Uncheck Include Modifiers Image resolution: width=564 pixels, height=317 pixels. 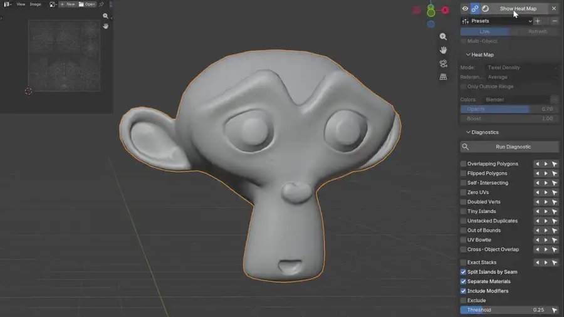click(463, 291)
